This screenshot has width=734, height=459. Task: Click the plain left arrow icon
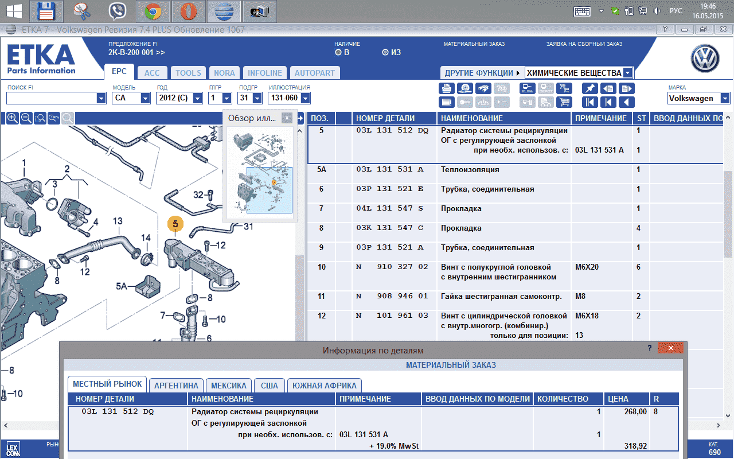(x=626, y=102)
